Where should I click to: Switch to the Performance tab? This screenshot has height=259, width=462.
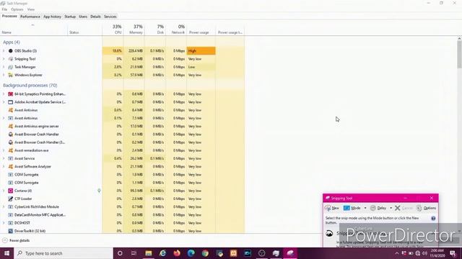coord(30,17)
